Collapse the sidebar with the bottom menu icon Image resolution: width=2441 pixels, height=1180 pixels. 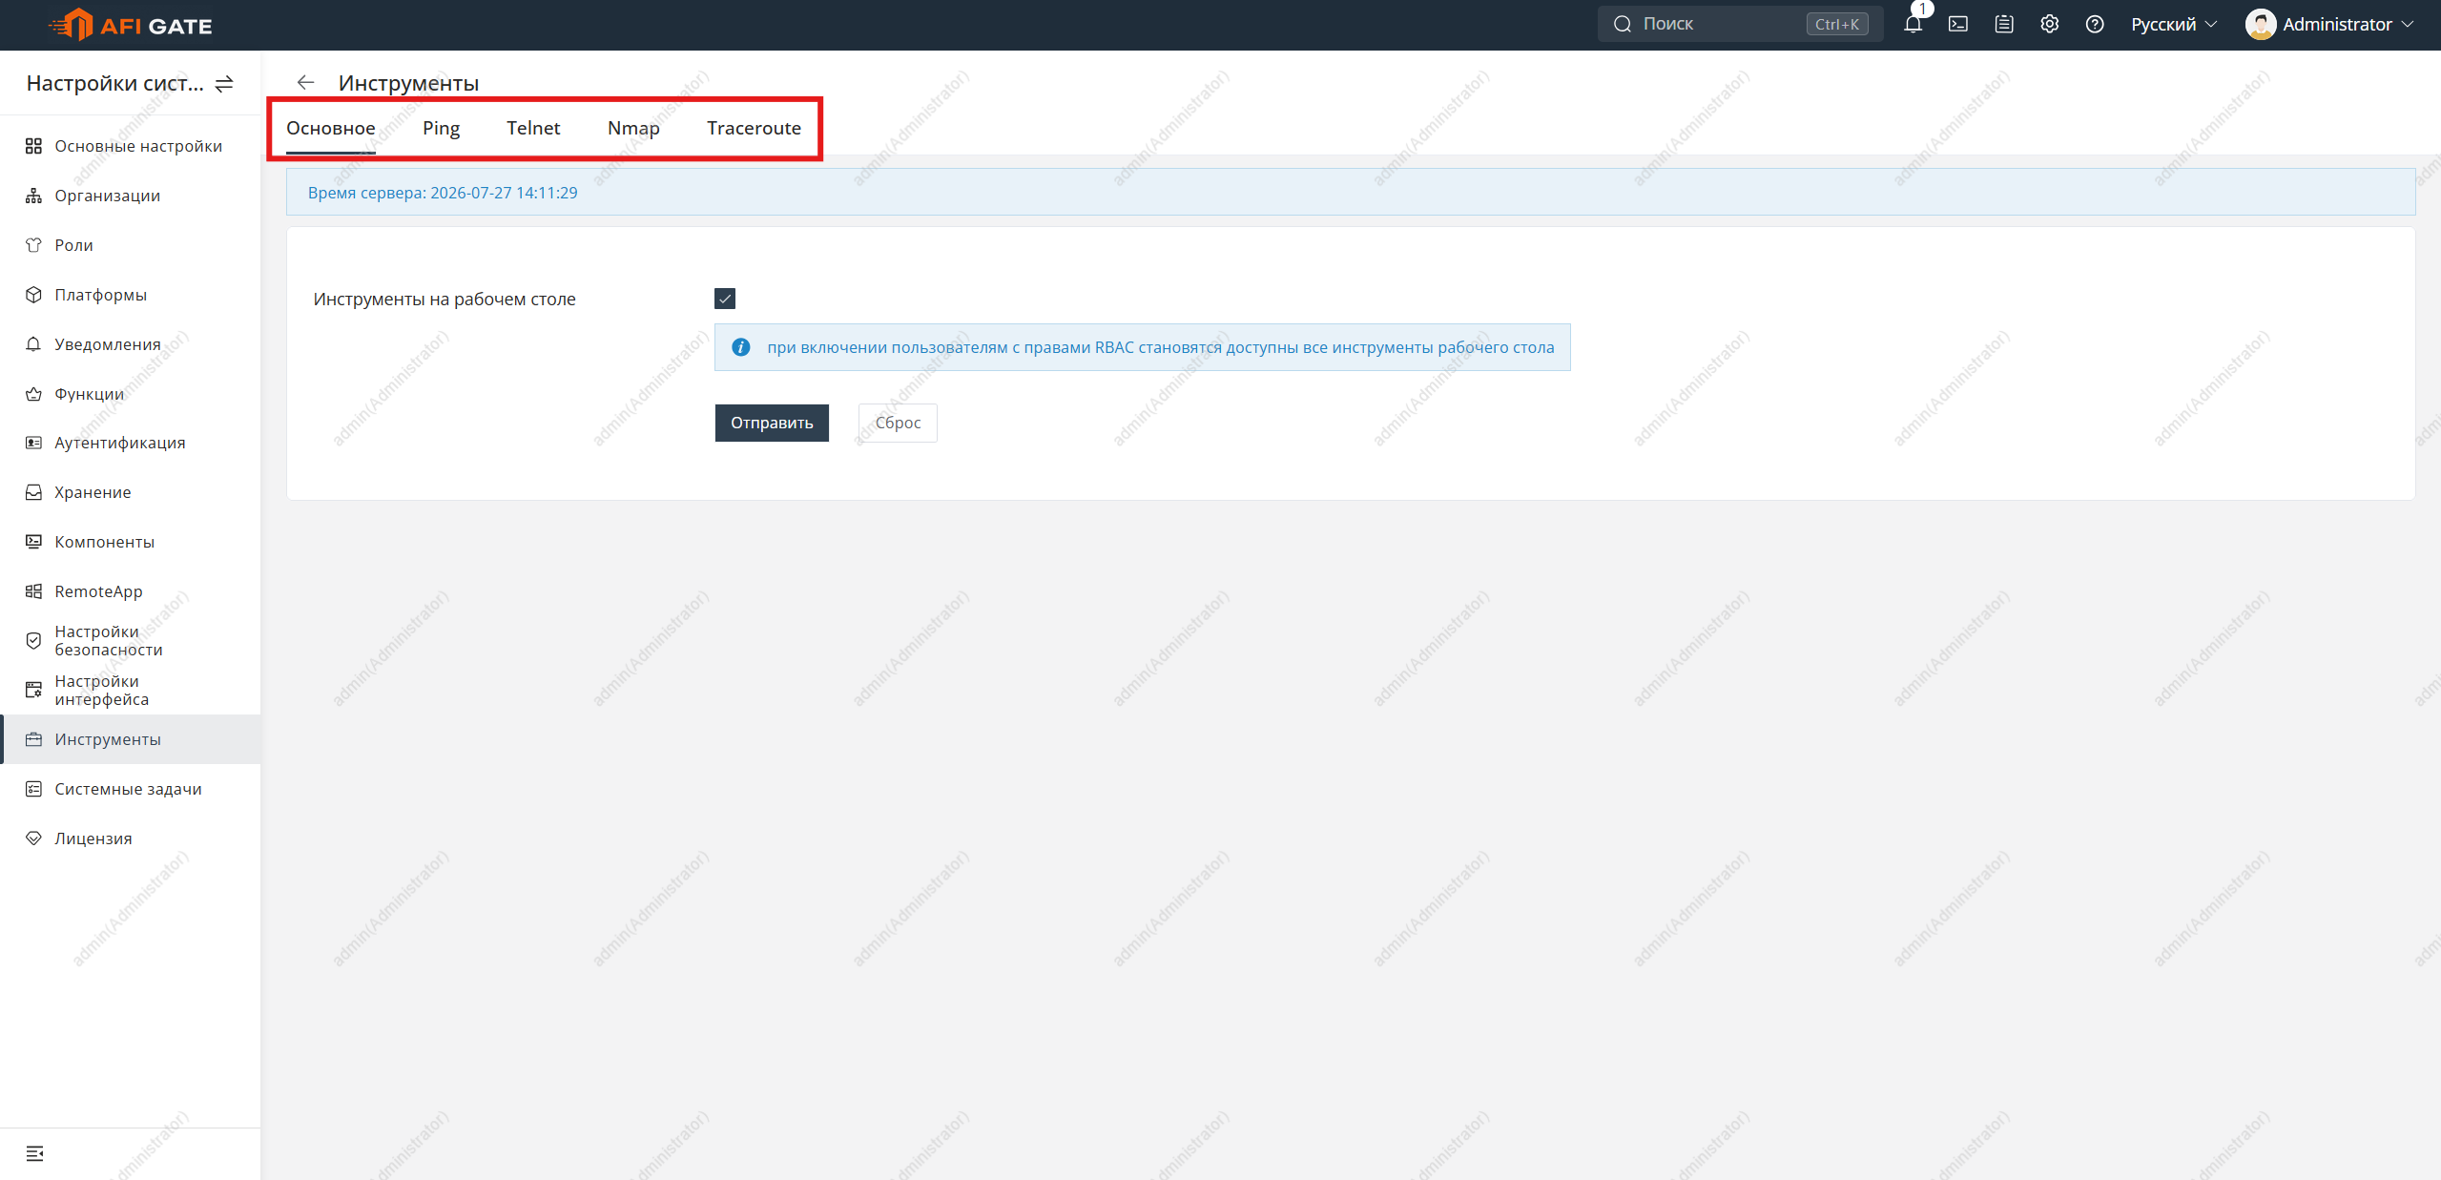35,1154
